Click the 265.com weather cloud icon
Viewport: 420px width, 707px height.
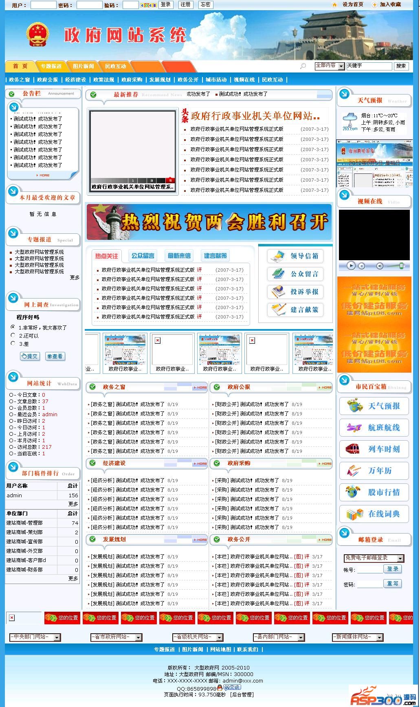[350, 122]
